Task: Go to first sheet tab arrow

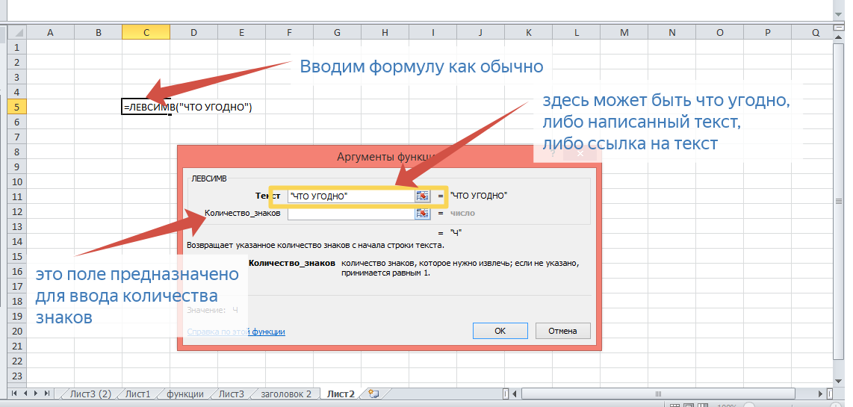Action: tap(15, 394)
